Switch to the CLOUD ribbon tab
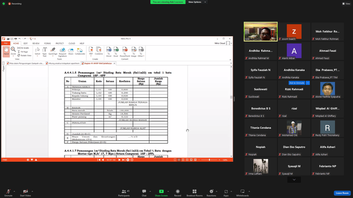Viewport: 353px width, 198px height. click(x=72, y=43)
